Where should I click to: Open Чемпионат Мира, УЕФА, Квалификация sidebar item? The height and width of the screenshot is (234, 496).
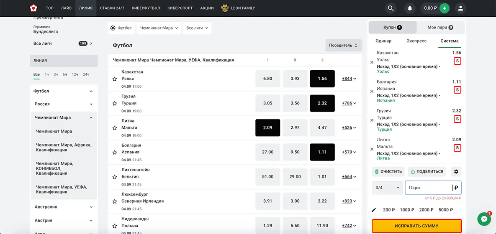click(x=62, y=189)
